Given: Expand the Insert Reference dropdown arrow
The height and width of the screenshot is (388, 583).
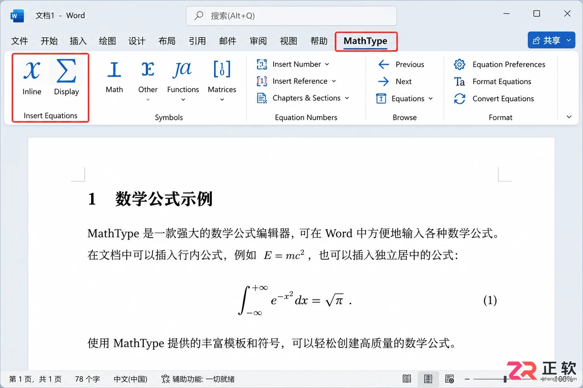Looking at the screenshot, I should (334, 81).
